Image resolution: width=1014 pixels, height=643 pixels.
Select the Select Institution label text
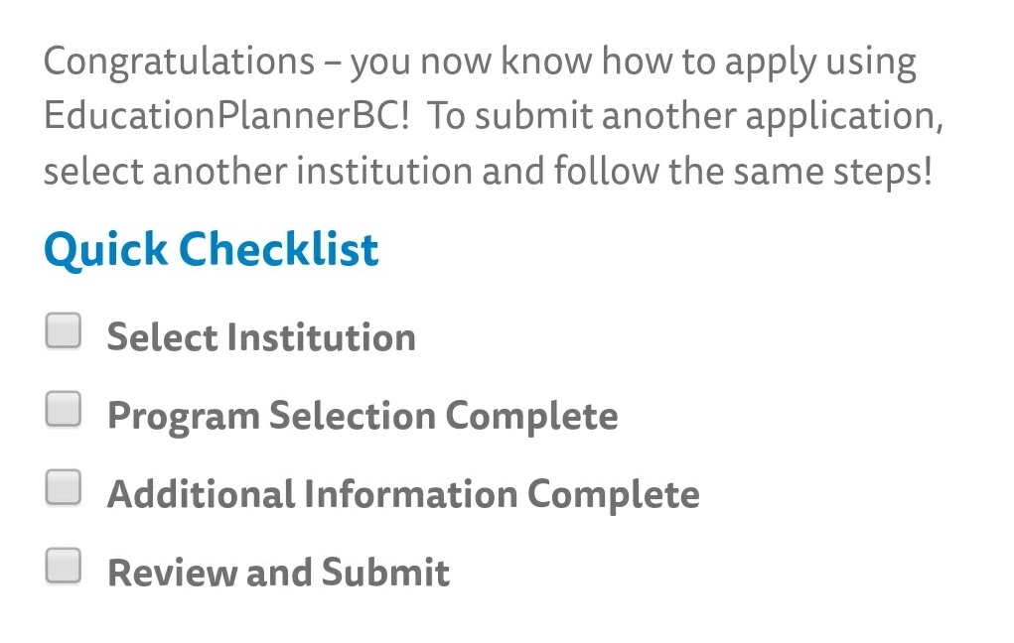tap(261, 336)
